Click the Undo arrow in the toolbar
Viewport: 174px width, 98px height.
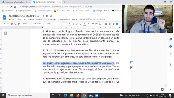pos(4,24)
